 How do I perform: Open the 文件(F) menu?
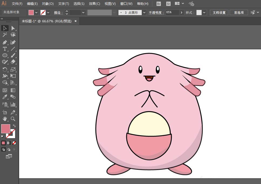click(x=17, y=4)
